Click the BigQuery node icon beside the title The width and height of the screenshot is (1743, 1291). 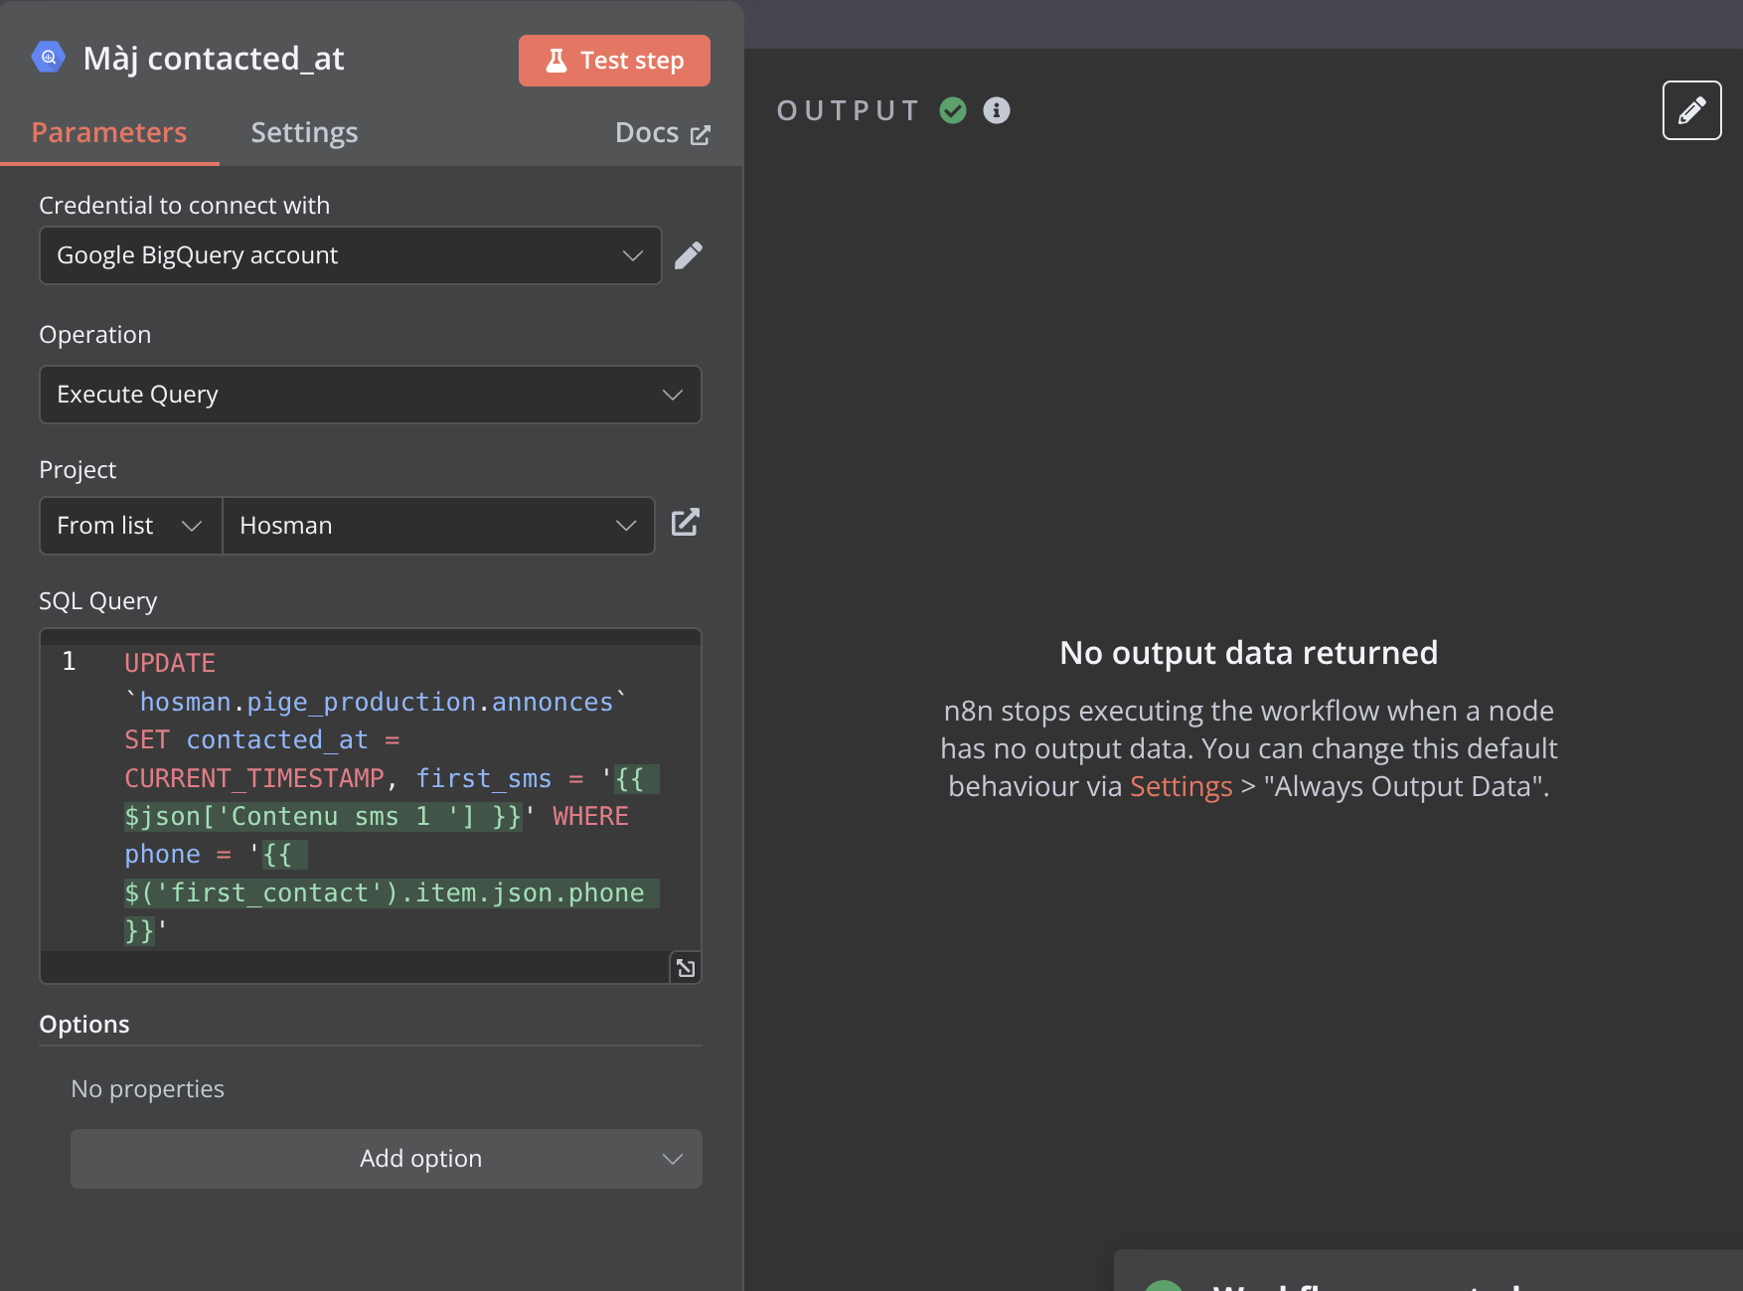[49, 58]
